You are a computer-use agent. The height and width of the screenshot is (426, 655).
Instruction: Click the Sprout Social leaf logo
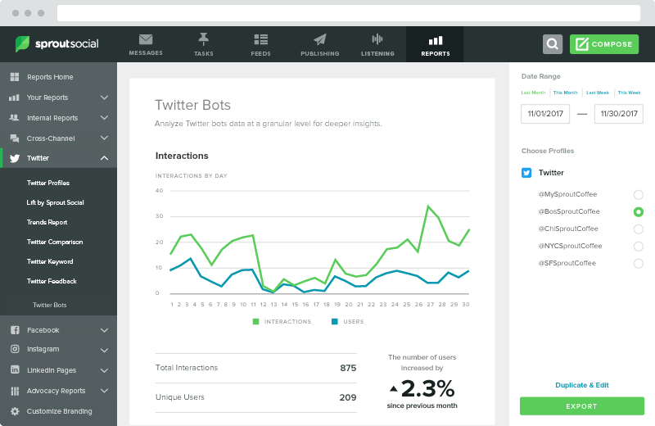point(23,43)
